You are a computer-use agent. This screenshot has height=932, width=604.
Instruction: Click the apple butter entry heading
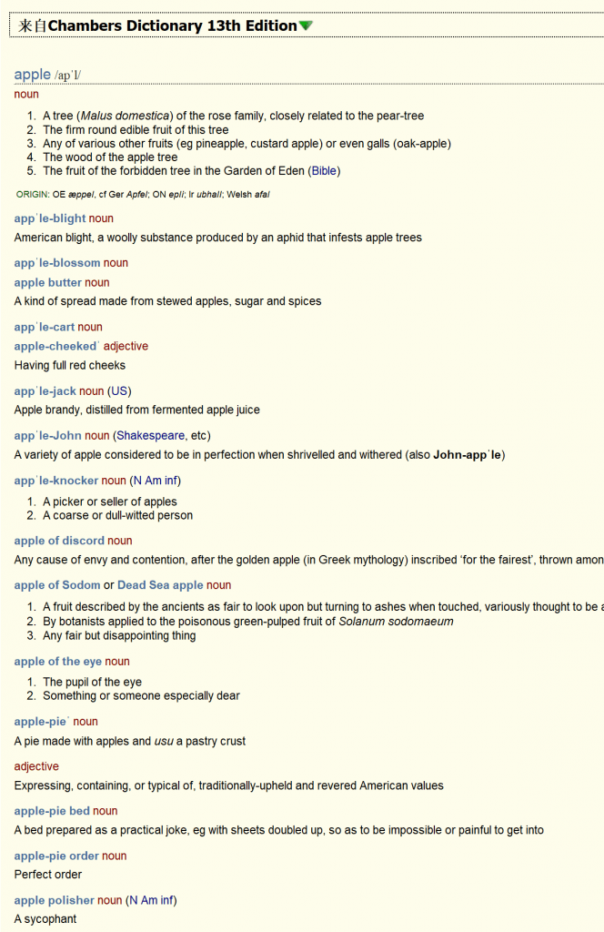(x=48, y=282)
